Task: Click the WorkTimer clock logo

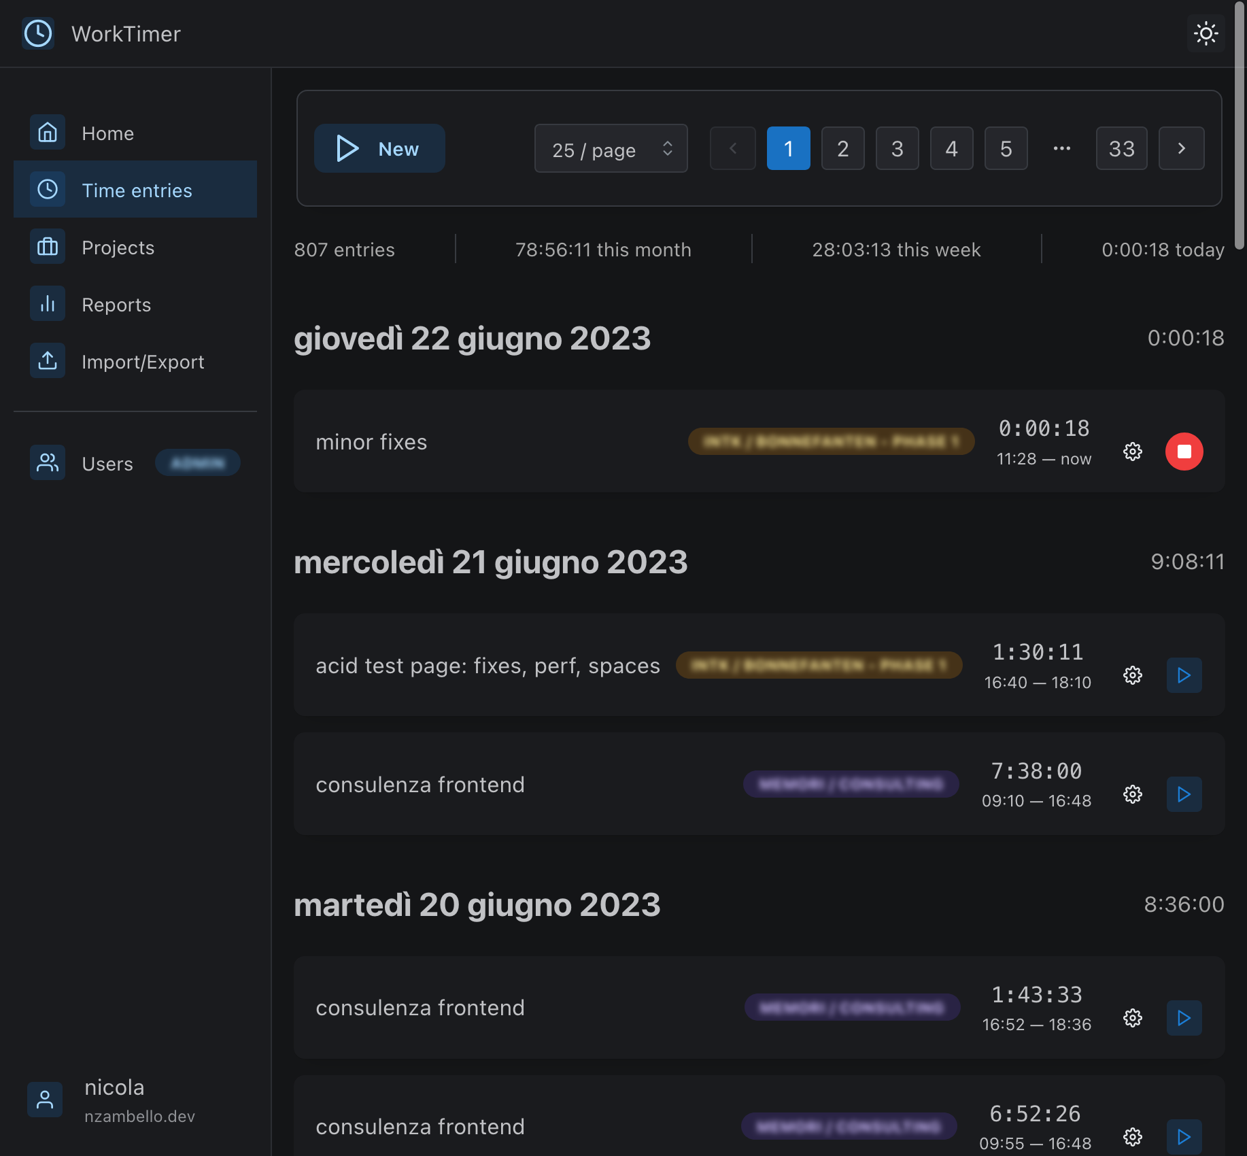Action: (38, 33)
